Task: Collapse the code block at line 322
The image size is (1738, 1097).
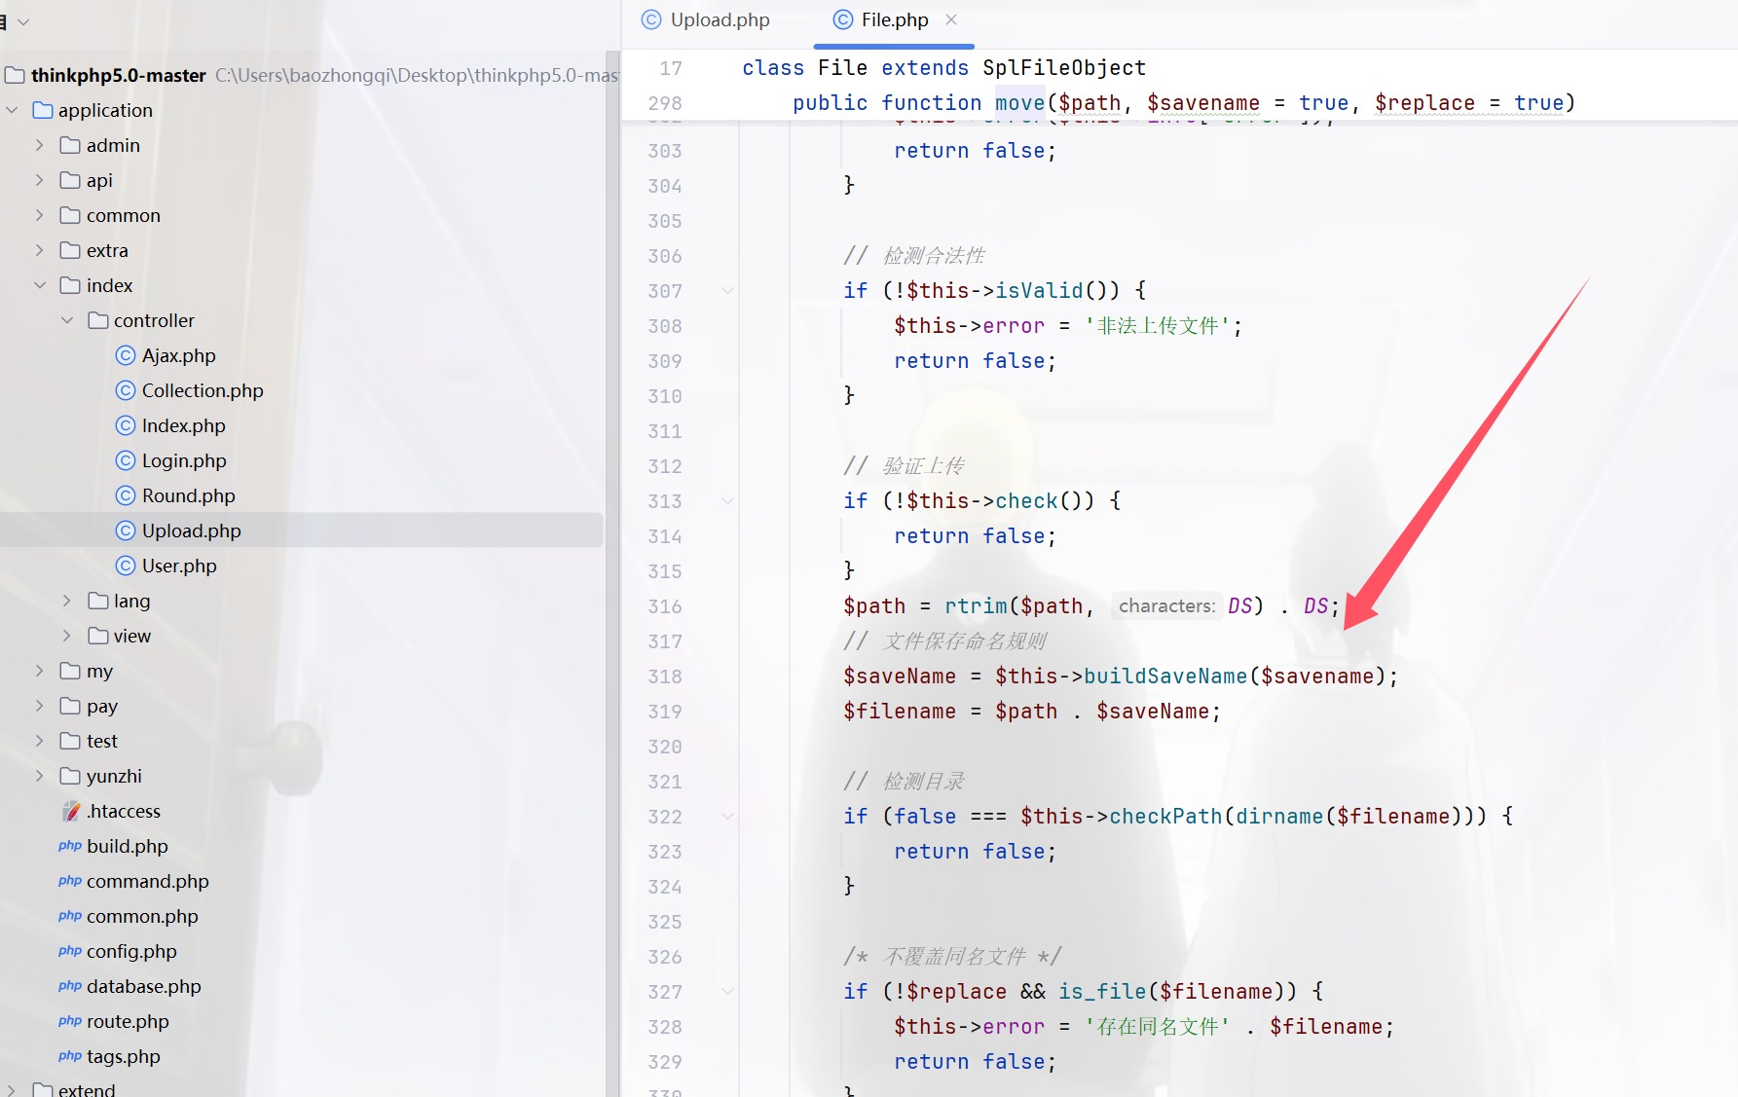Action: (727, 816)
